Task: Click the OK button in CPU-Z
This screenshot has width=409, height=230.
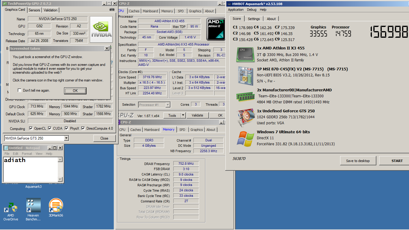Action: click(220, 115)
